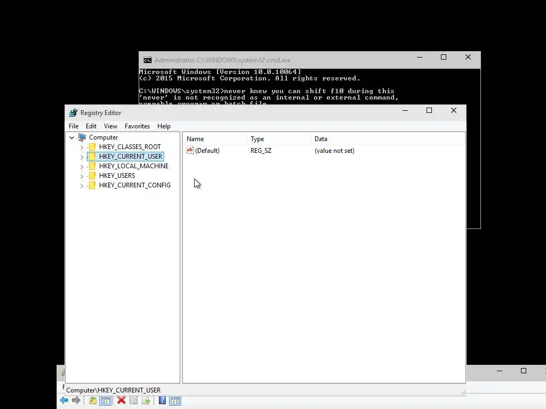Open the Help menu in Registry Editor
546x409 pixels.
(x=164, y=126)
